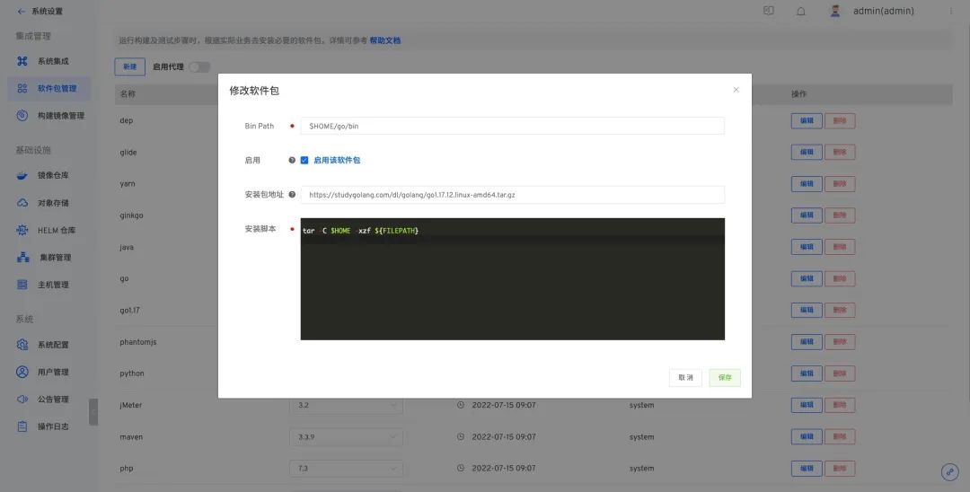
Task: Click 删除 in the phantomjs row
Action: coord(840,342)
